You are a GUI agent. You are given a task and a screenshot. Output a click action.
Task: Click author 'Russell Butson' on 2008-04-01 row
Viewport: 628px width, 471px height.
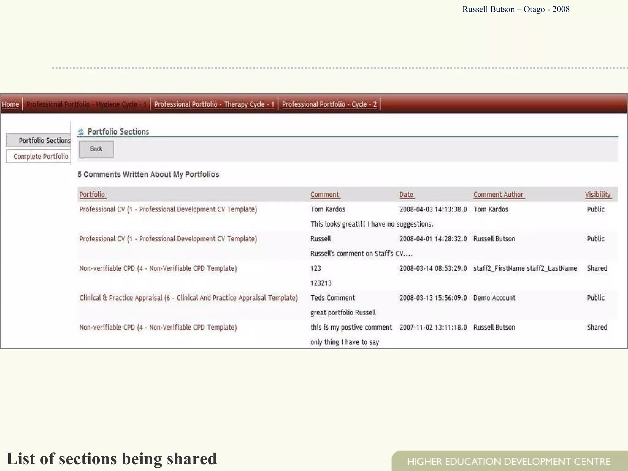point(494,239)
